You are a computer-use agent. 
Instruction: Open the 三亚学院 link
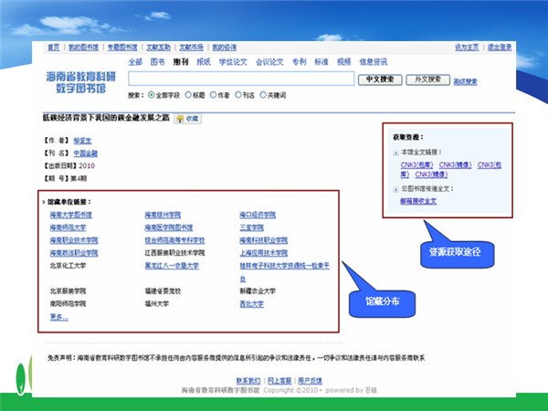(x=252, y=227)
